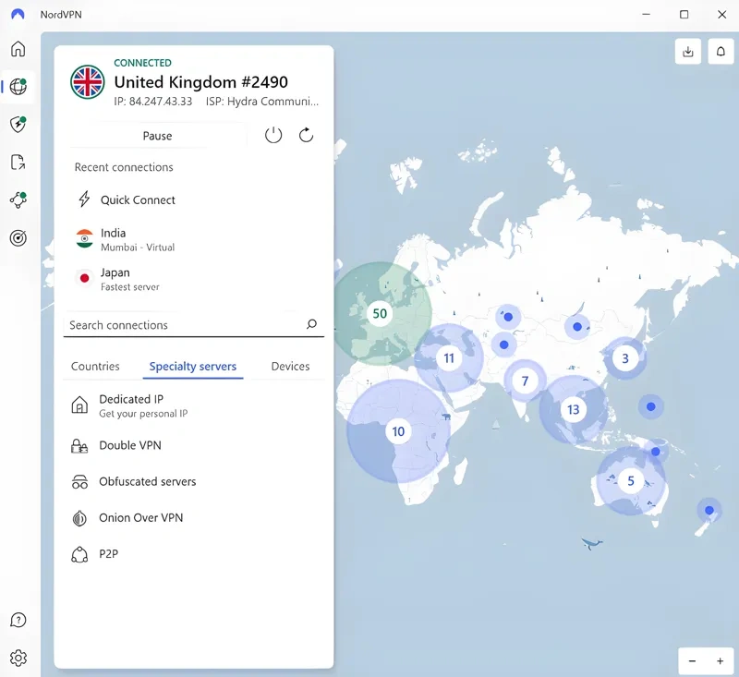739x677 pixels.
Task: Click the download icon above the map
Action: tap(688, 52)
